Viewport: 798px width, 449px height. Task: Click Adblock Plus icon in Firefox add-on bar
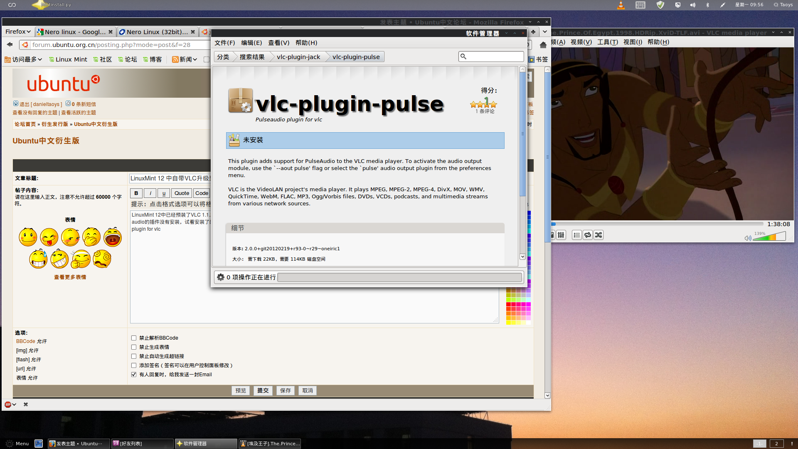(x=7, y=405)
